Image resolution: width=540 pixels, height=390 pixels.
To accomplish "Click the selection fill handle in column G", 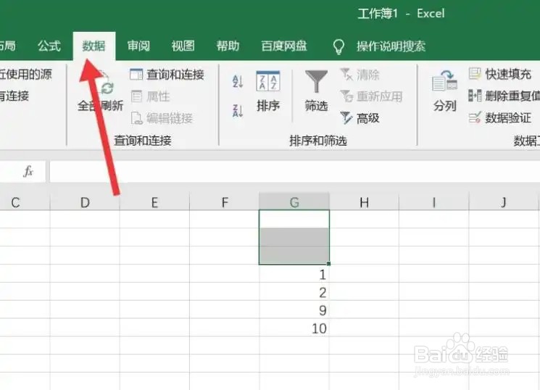I will coord(329,264).
